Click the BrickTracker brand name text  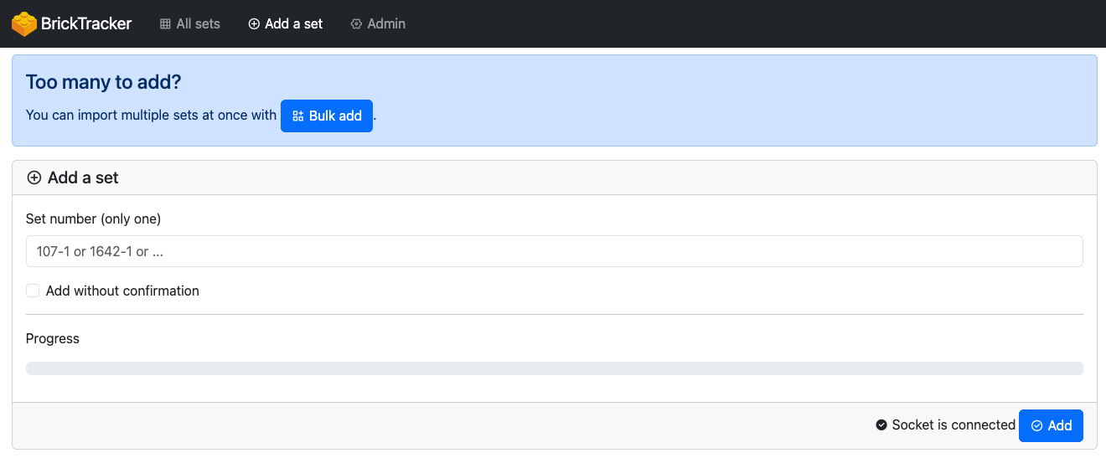pos(86,23)
